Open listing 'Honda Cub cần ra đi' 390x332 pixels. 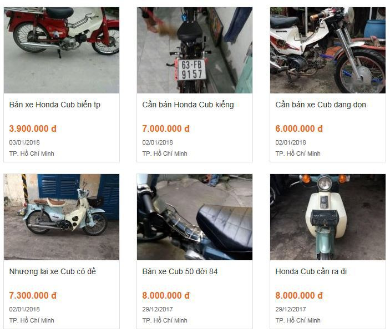pos(311,271)
